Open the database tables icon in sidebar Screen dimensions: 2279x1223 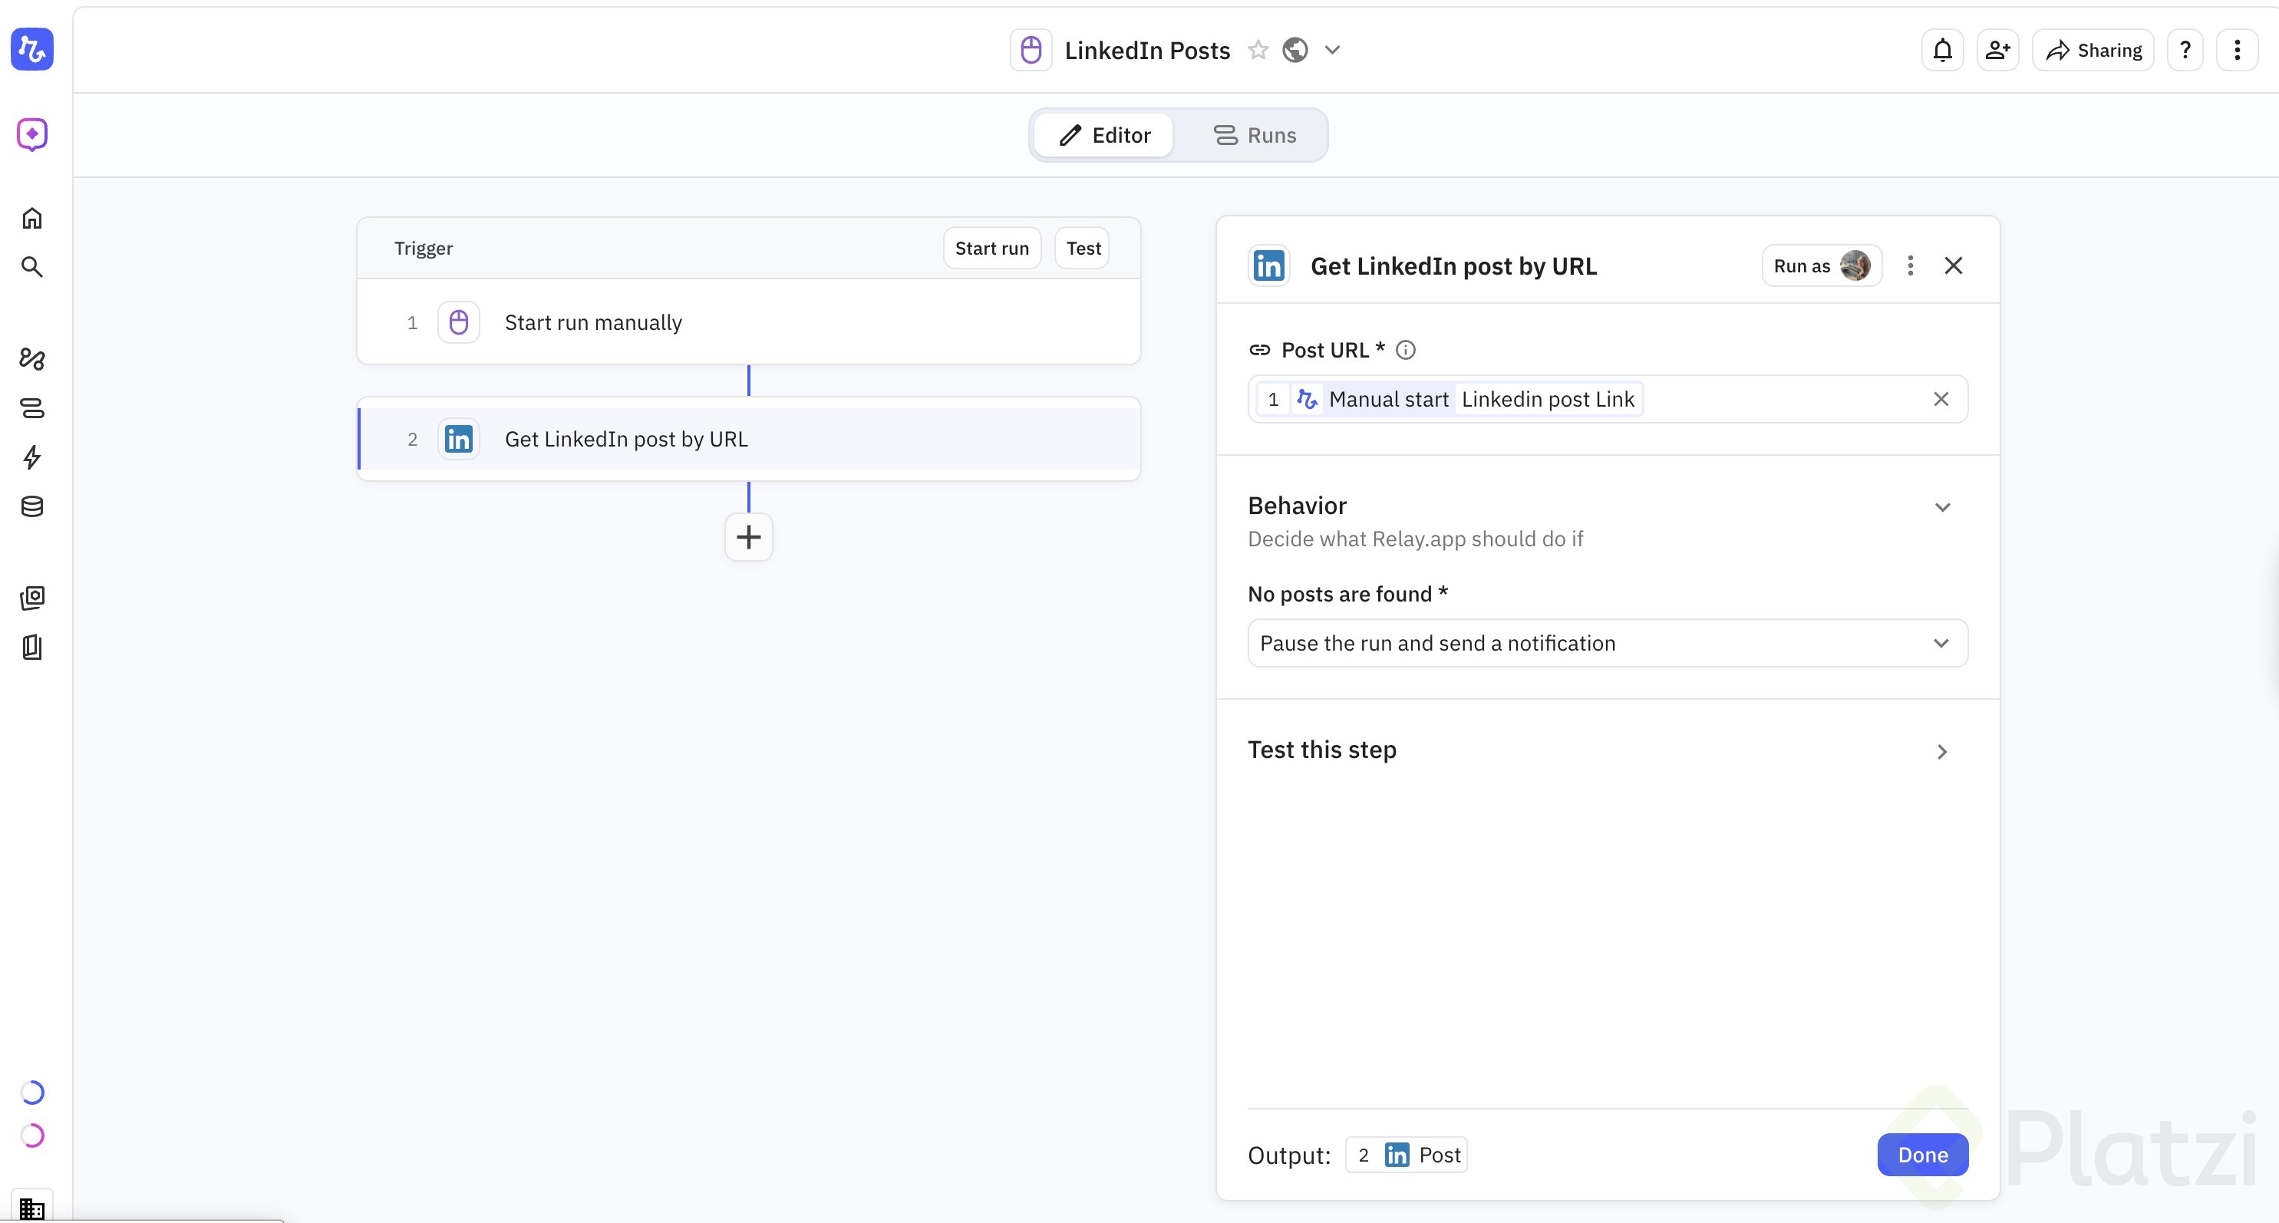pos(32,506)
